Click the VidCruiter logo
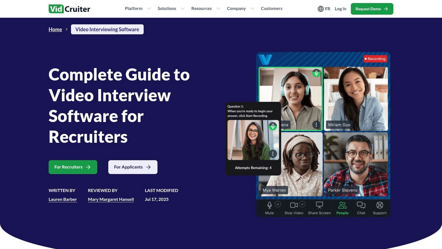The image size is (442, 249). 69,9
